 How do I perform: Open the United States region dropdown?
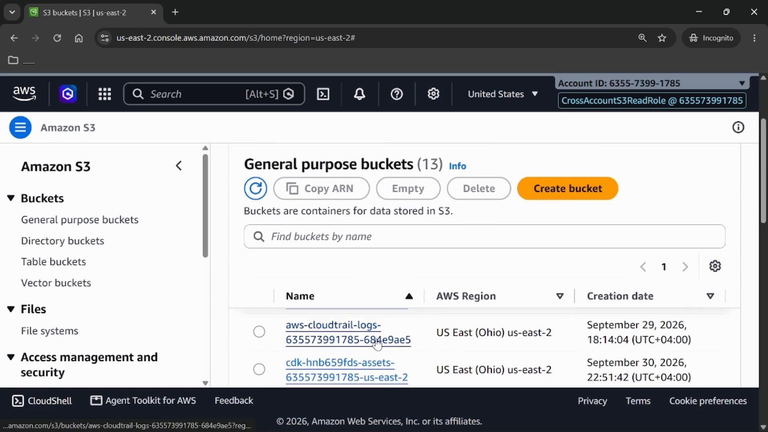503,94
